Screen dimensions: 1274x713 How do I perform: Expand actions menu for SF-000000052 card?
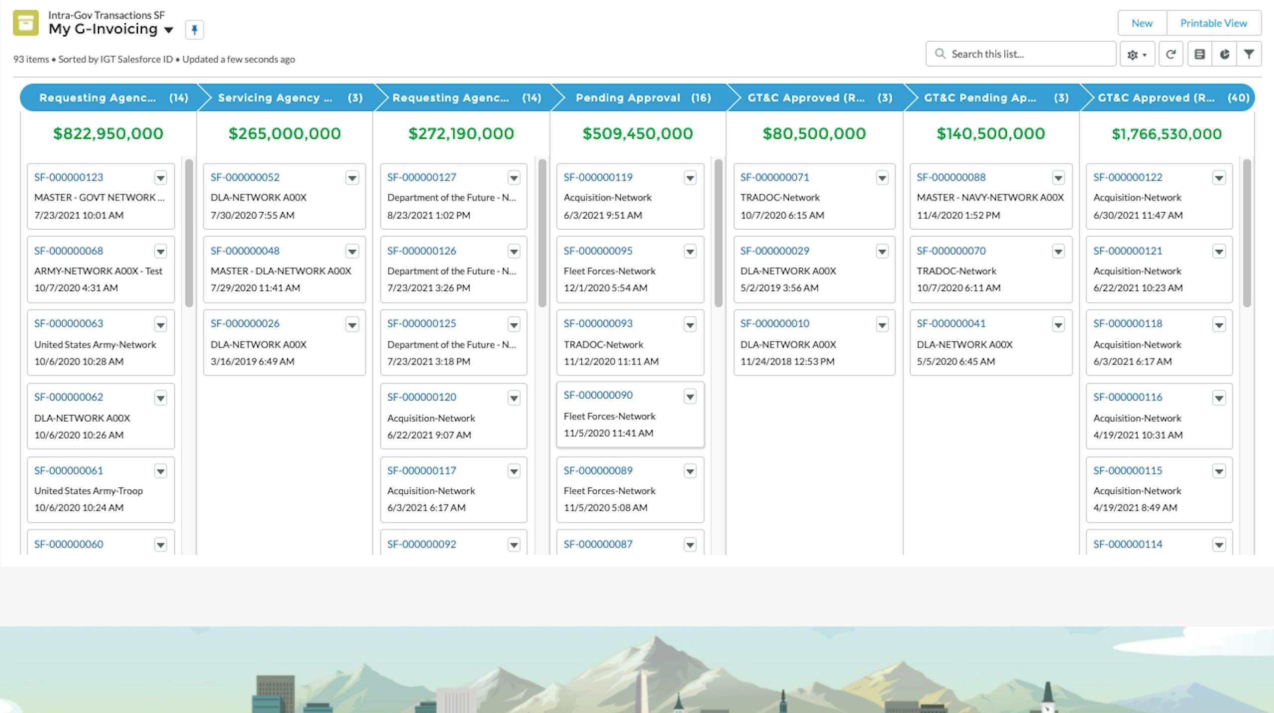(352, 178)
